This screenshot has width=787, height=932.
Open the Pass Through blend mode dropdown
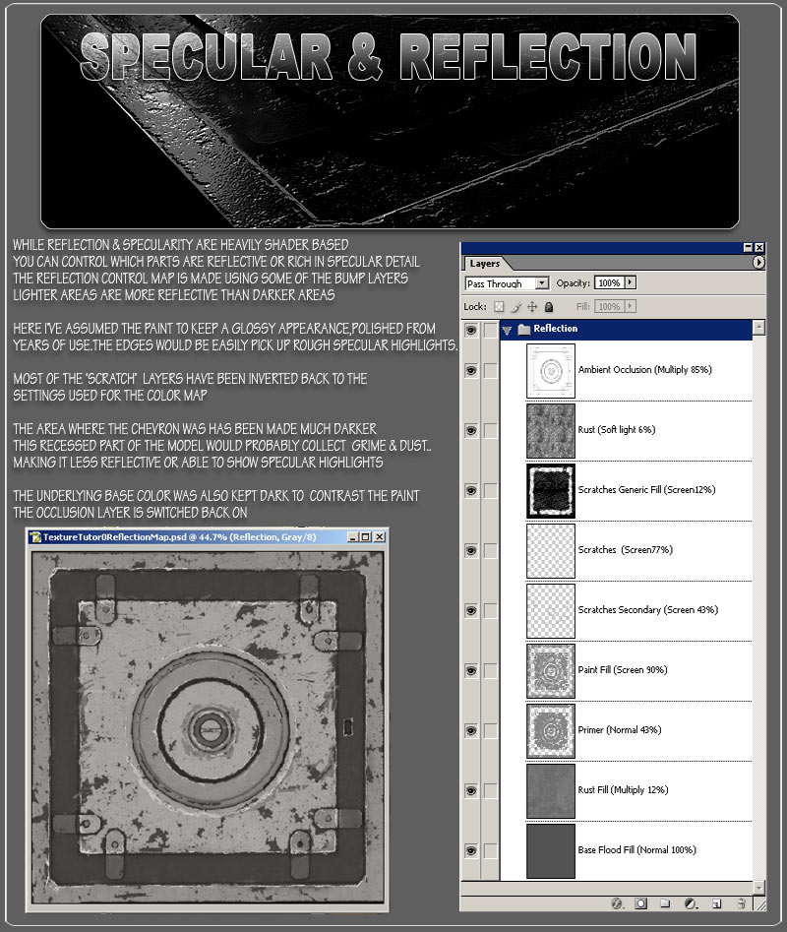click(x=507, y=283)
